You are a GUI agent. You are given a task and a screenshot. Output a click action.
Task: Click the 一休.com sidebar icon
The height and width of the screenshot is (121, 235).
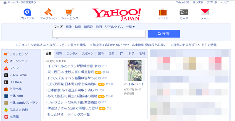(x=6, y=96)
